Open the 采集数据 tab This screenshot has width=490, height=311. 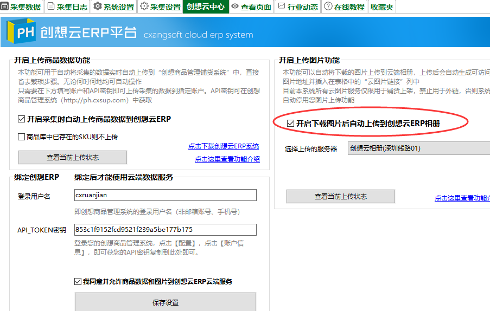coord(21,7)
